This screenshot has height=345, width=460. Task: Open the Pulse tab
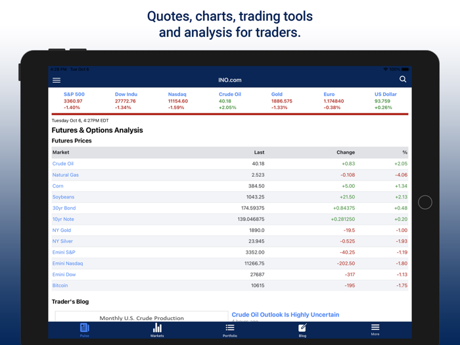(85, 330)
